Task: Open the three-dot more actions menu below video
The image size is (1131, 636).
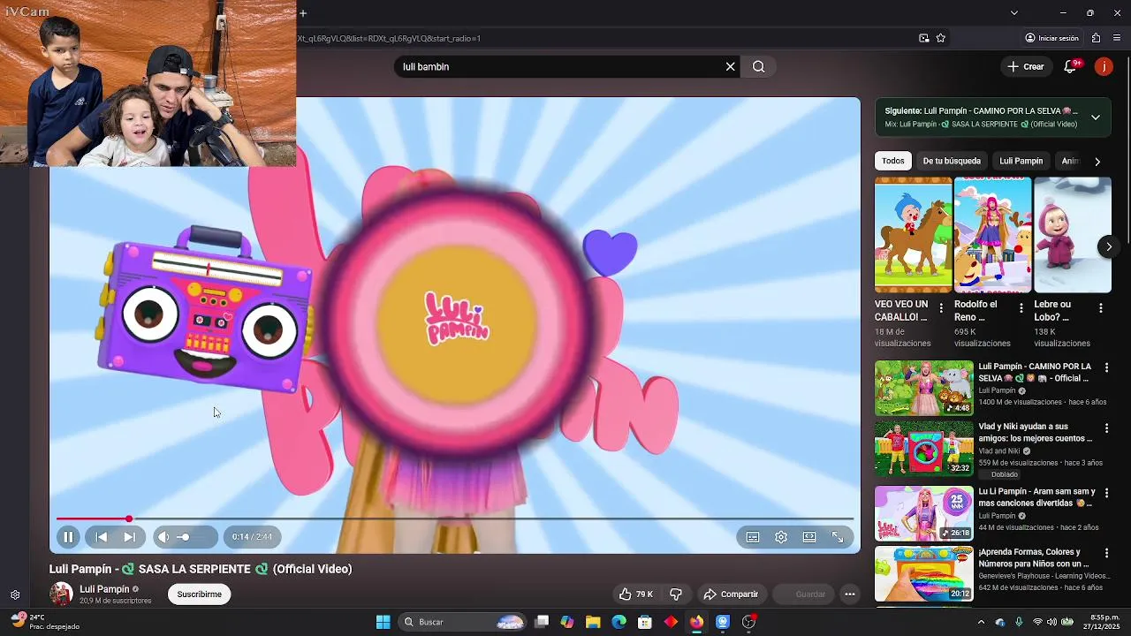Action: tap(850, 594)
